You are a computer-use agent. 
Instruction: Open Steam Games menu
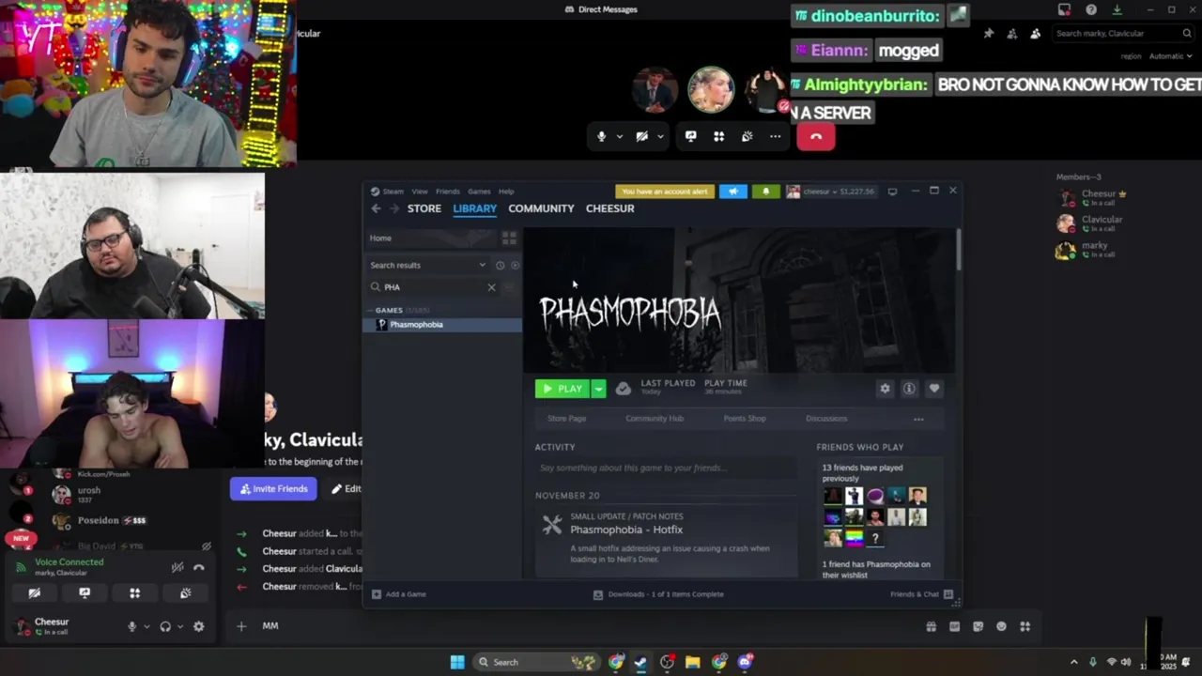coord(479,192)
